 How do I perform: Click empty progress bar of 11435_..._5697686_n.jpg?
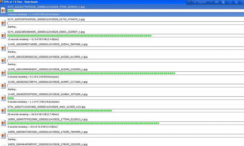coord(126,48)
